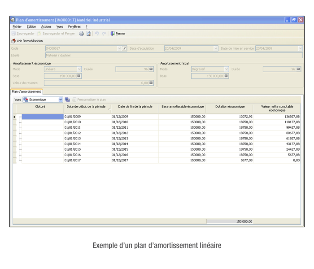Click the Dotation économique column header
The height and width of the screenshot is (269, 314).
pos(229,107)
